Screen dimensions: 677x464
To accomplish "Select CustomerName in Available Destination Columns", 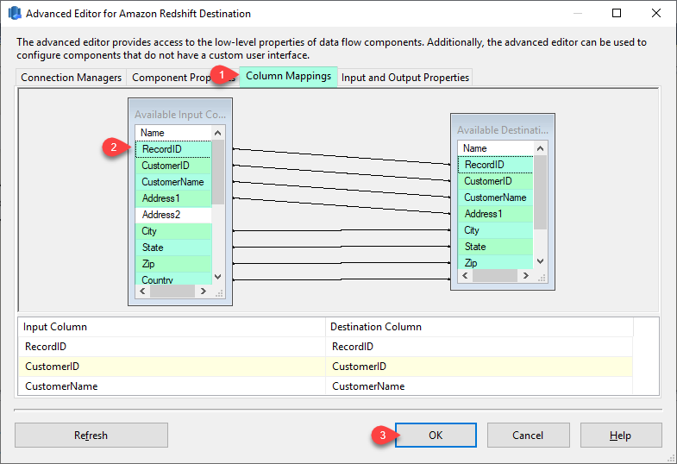I will tap(496, 198).
